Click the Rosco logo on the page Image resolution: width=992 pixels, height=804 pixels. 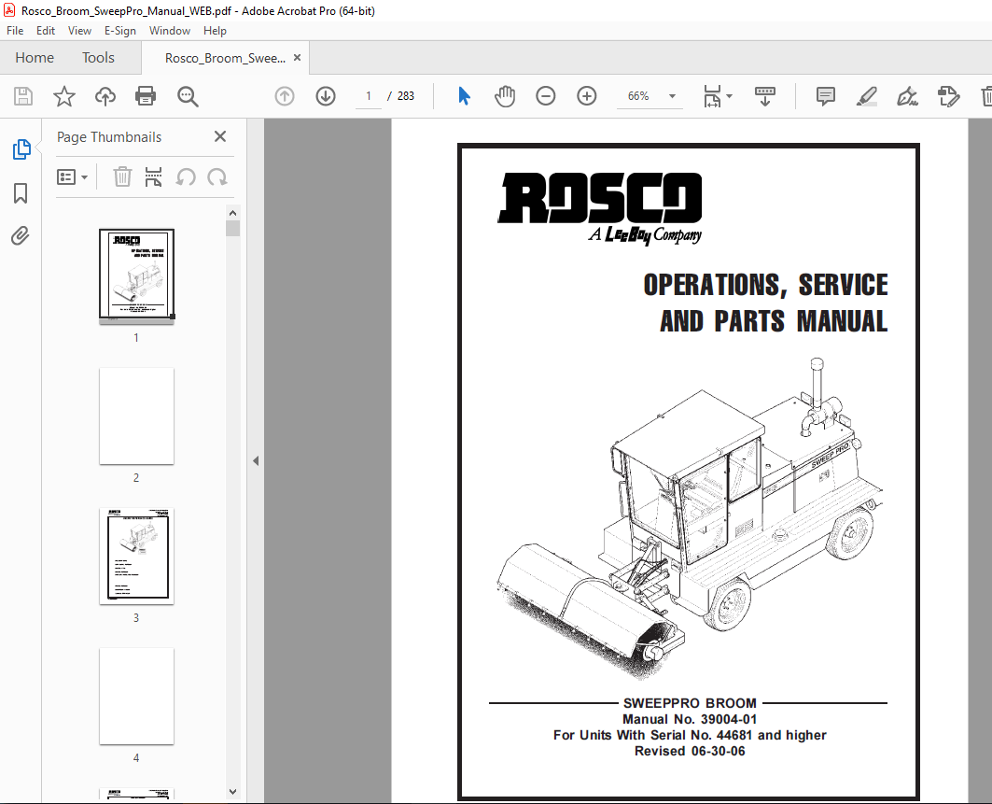point(600,207)
